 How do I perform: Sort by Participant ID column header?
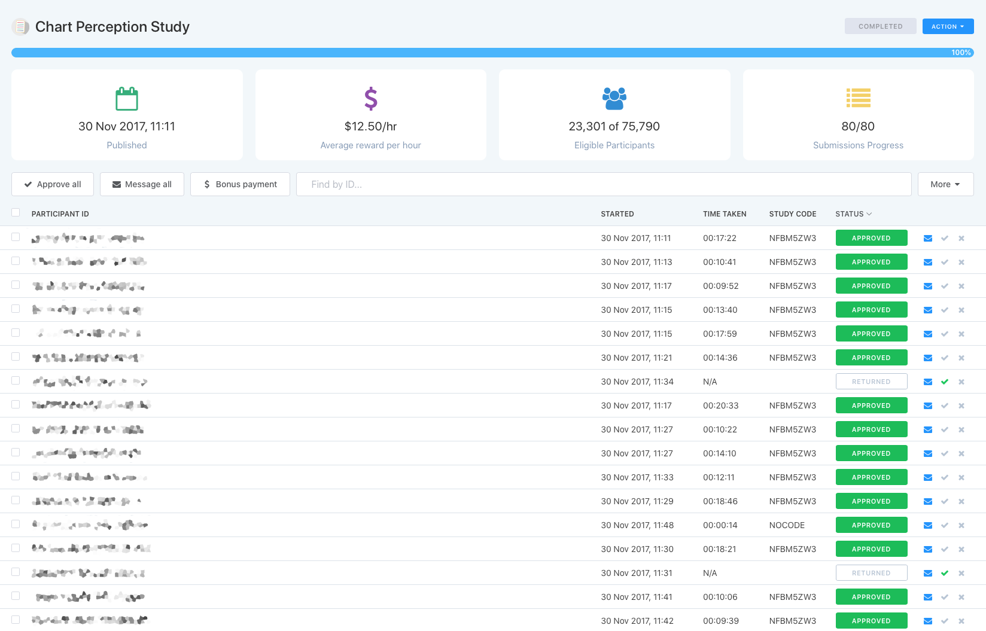click(x=60, y=214)
